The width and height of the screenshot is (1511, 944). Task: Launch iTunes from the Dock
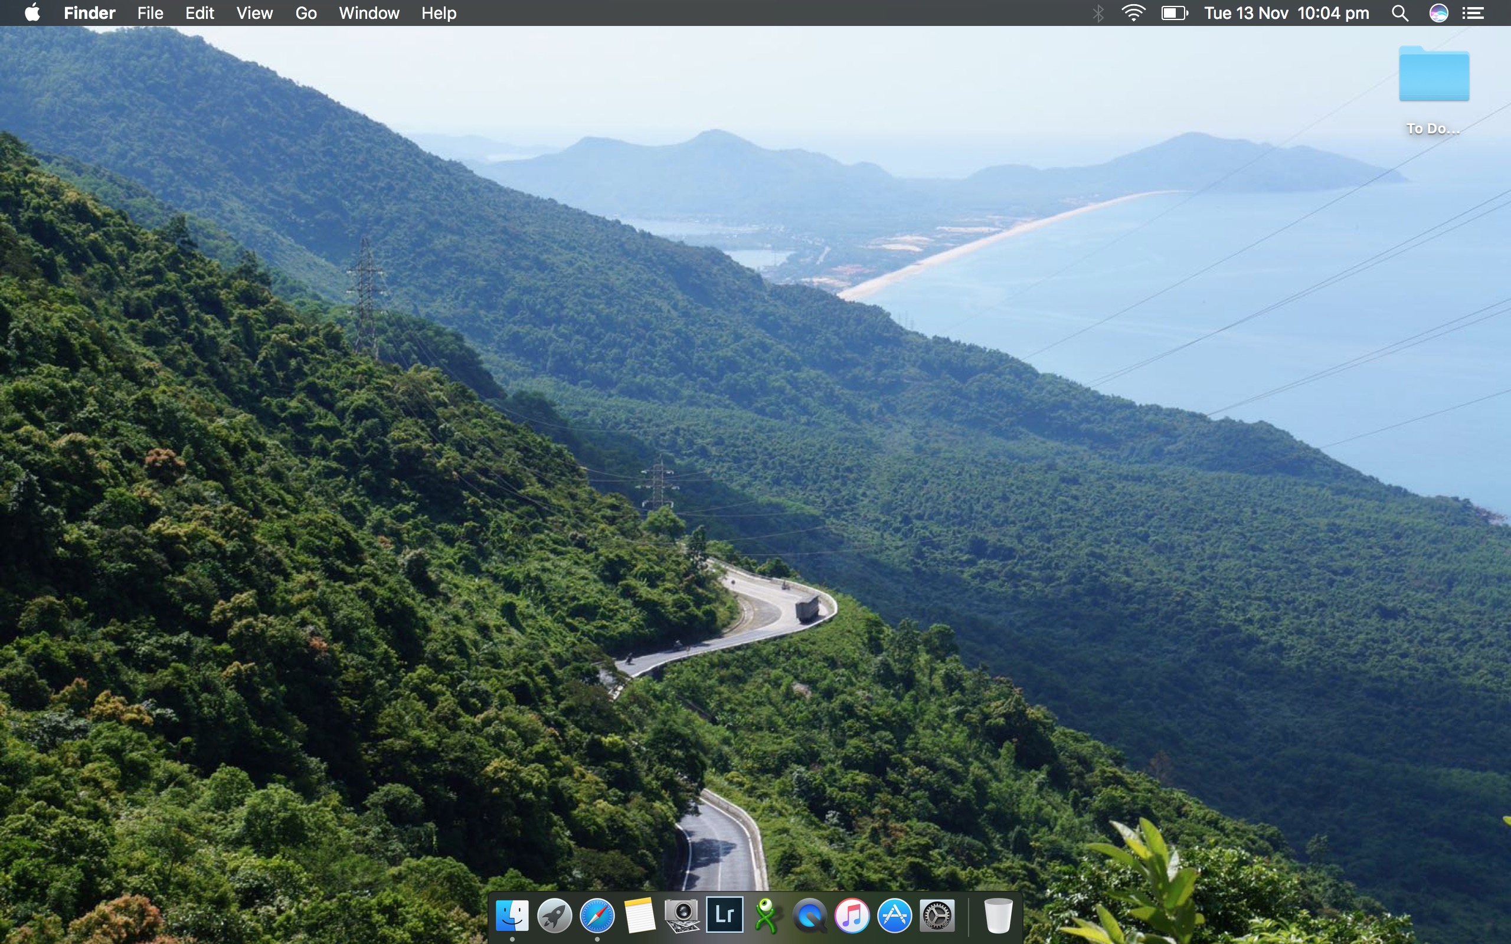tap(852, 916)
